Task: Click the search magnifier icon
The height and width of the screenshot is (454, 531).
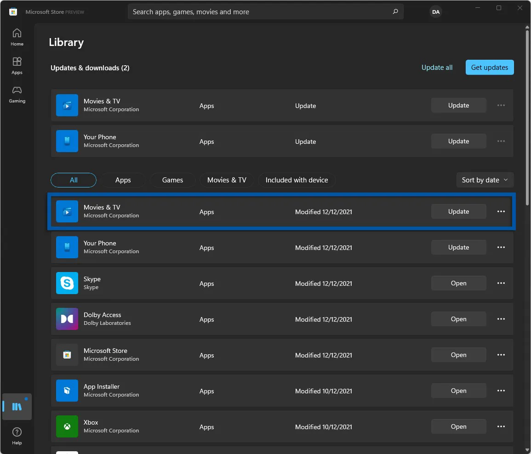Action: (x=395, y=12)
